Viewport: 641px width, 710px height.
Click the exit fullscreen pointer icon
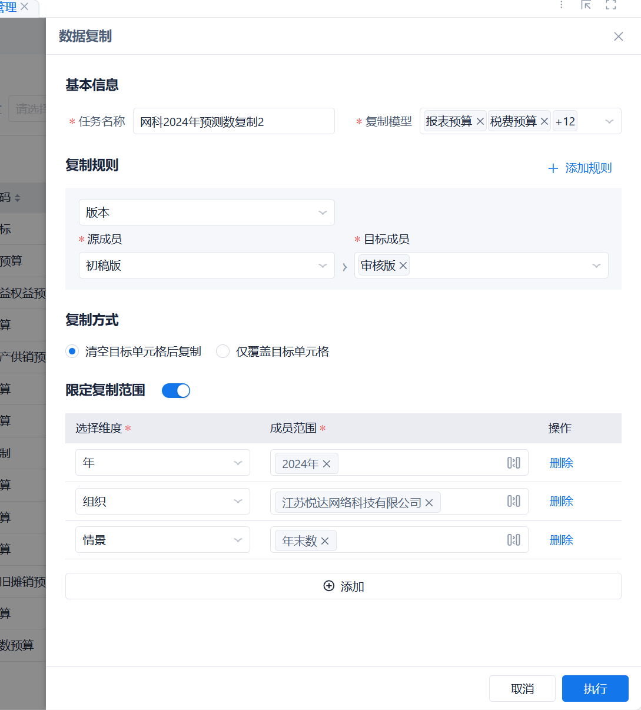click(586, 5)
